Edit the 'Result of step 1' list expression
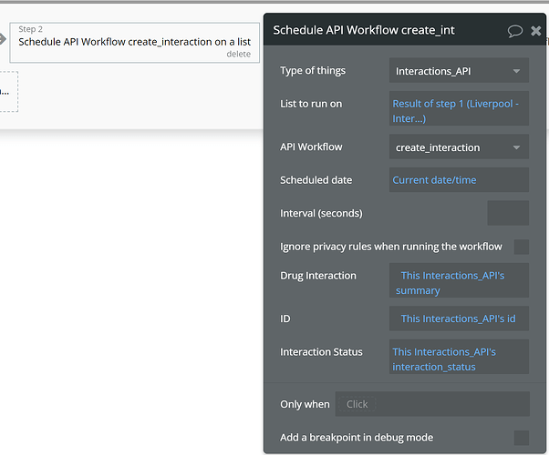Screen dimensions: 549x455 pyautogui.click(x=458, y=110)
